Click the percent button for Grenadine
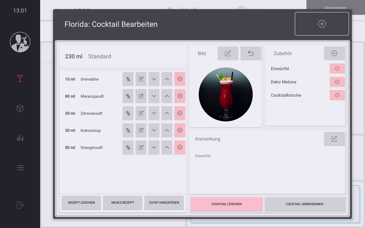Image resolution: width=365 pixels, height=228 pixels. tap(128, 79)
